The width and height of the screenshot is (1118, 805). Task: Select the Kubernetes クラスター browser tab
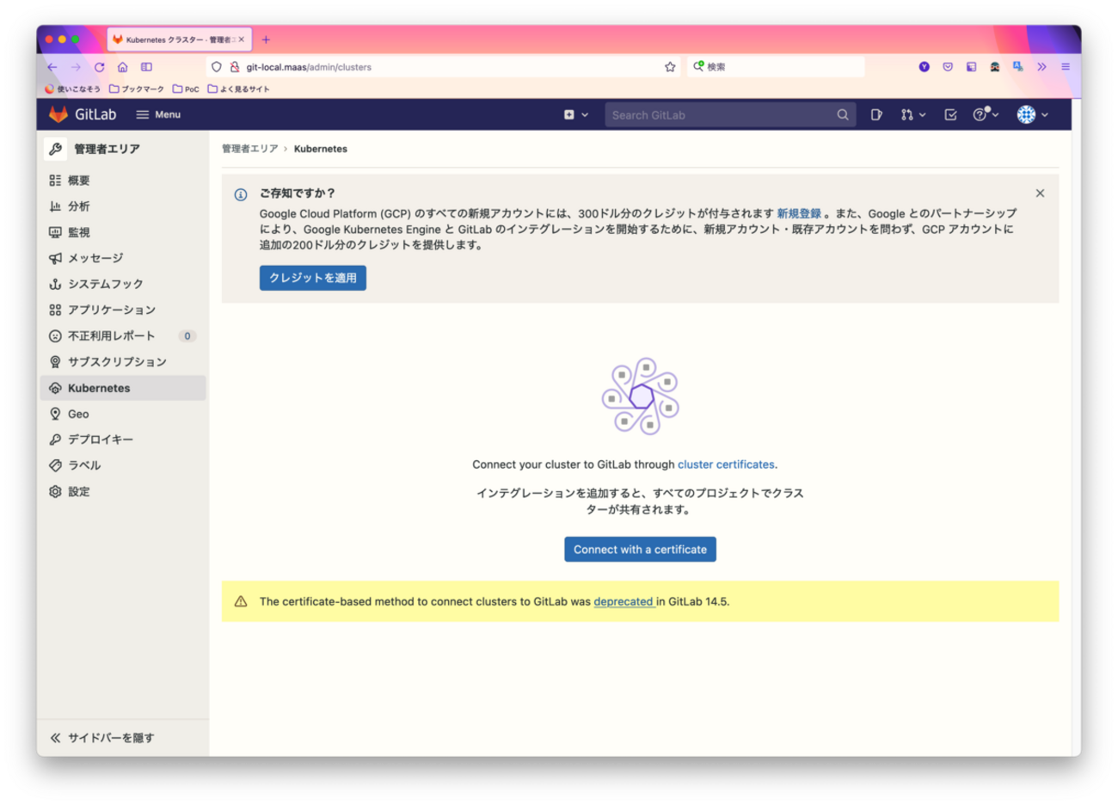click(179, 40)
